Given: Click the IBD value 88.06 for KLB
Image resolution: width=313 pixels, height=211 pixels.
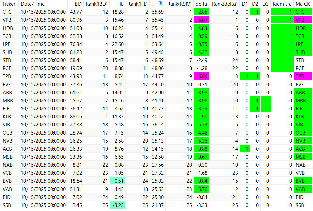Looking at the screenshot, I should click(76, 117).
